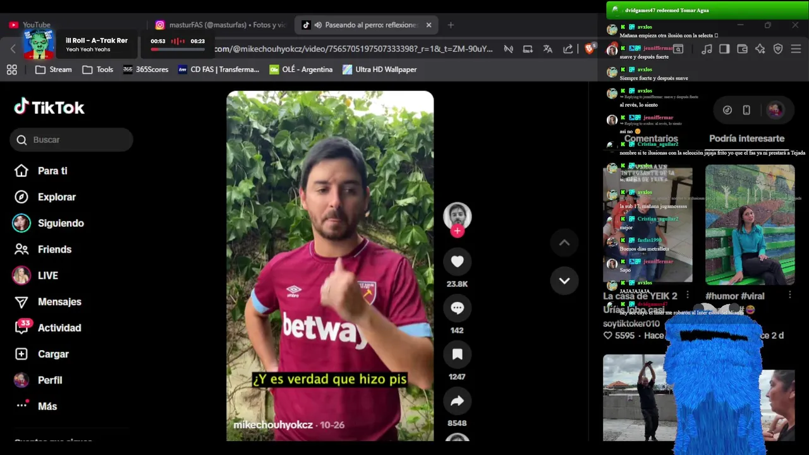Click the crossed-out signal icon in address bar
Image resolution: width=809 pixels, height=455 pixels.
tap(508, 49)
